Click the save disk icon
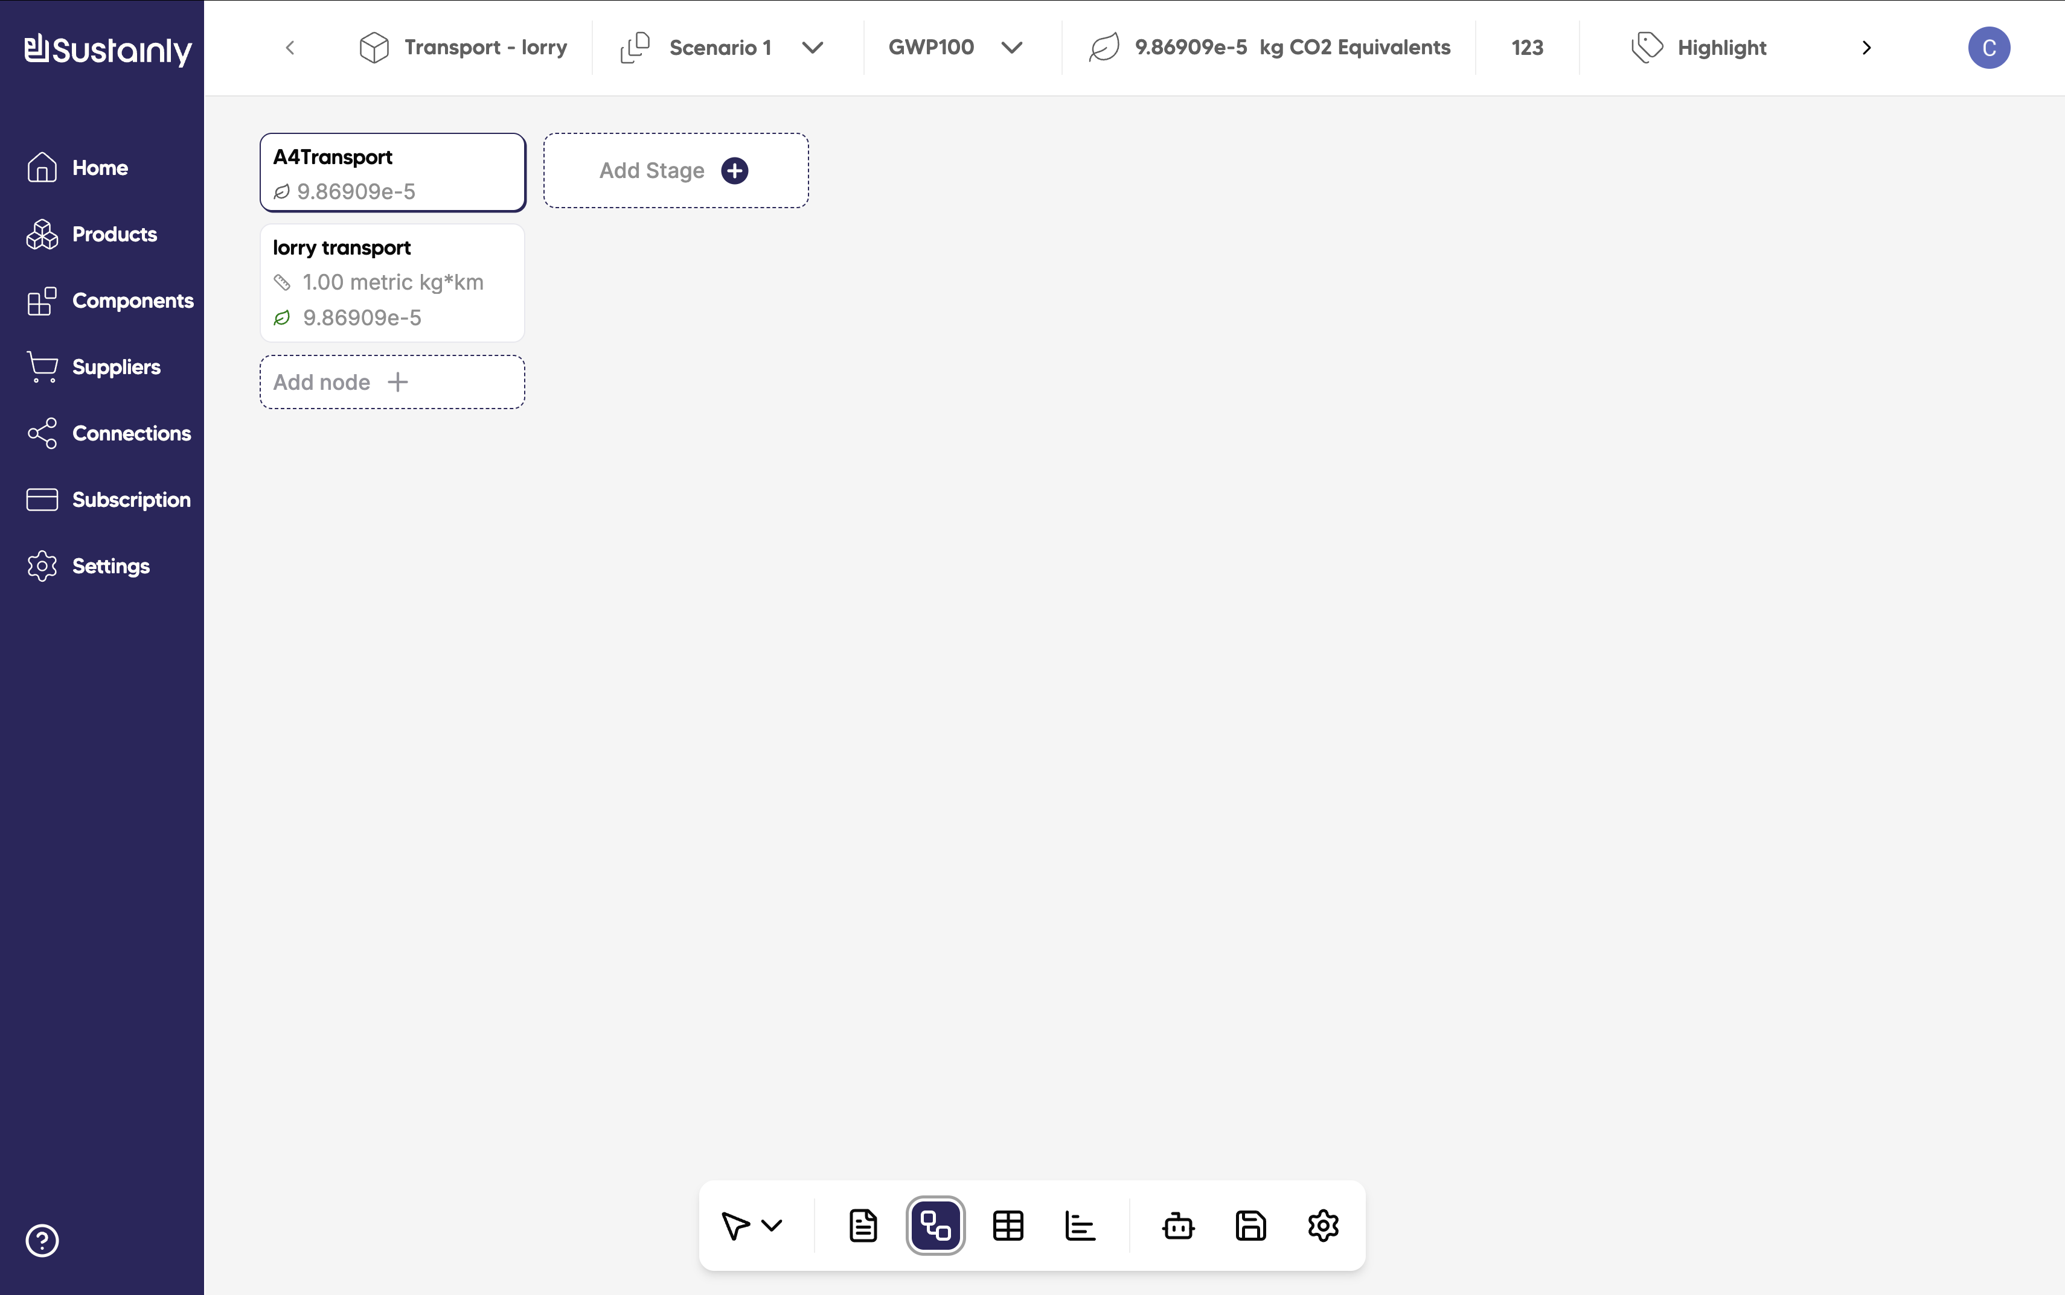Viewport: 2065px width, 1295px height. (x=1250, y=1226)
